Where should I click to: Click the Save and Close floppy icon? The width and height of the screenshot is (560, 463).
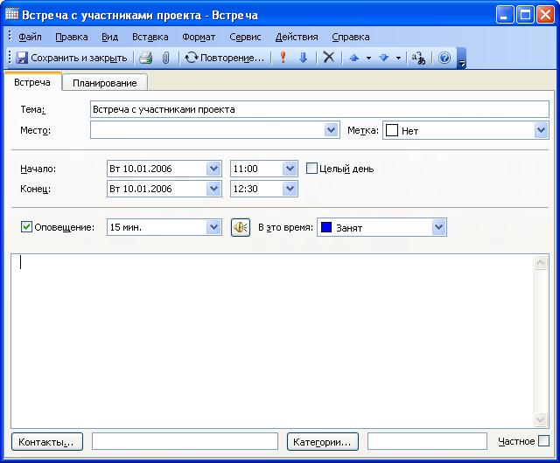[22, 58]
